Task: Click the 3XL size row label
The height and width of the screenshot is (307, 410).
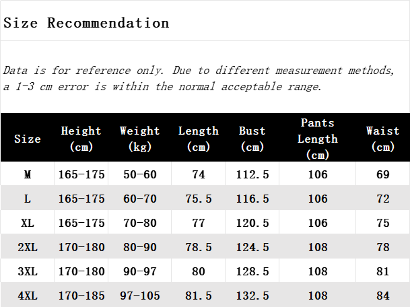Action: click(28, 272)
